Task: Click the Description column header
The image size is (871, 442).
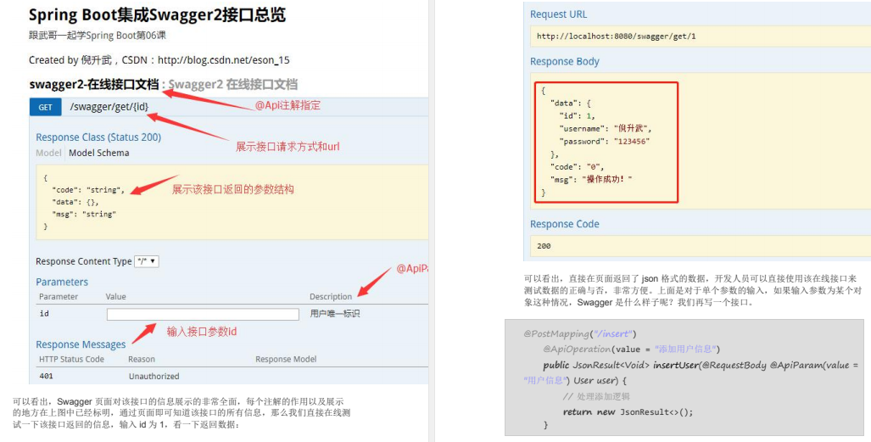Action: 331,297
